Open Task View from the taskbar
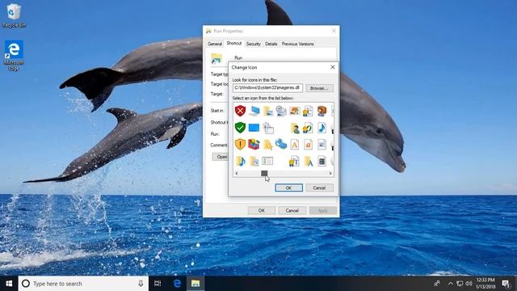 pyautogui.click(x=158, y=284)
